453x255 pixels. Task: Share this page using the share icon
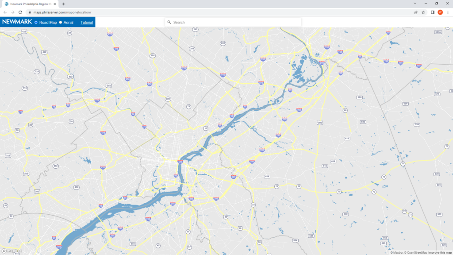(415, 12)
